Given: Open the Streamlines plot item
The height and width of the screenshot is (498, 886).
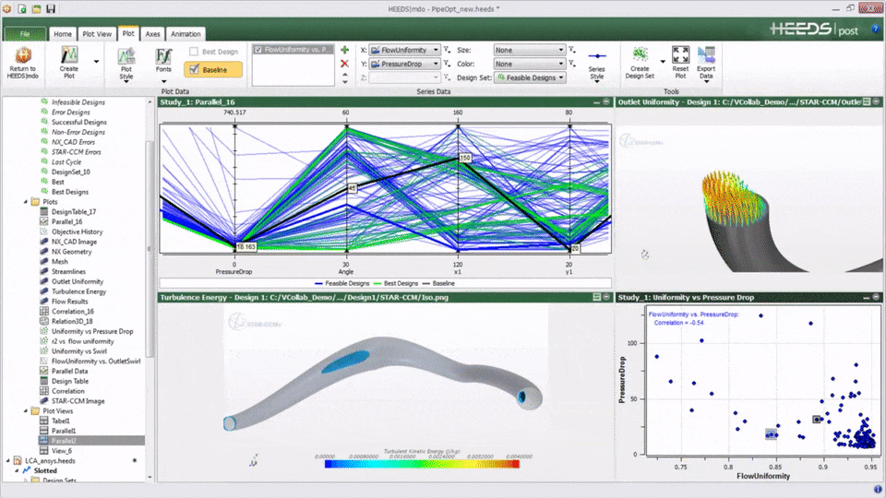Looking at the screenshot, I should pyautogui.click(x=69, y=271).
